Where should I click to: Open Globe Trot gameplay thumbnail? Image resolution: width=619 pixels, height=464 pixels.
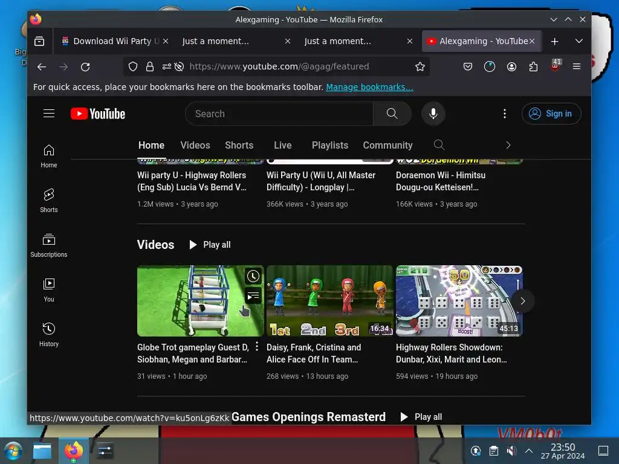[x=200, y=301]
